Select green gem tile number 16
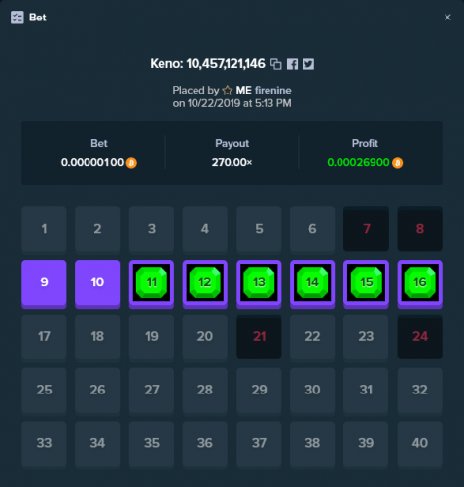Viewport: 464px width, 487px height. pyautogui.click(x=420, y=283)
